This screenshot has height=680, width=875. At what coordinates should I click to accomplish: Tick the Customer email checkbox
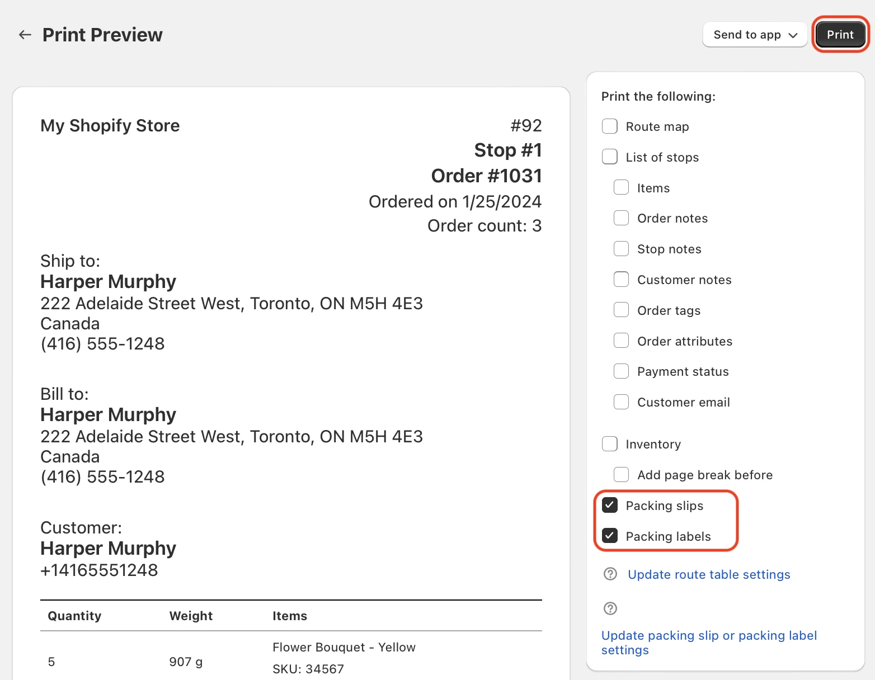point(622,402)
